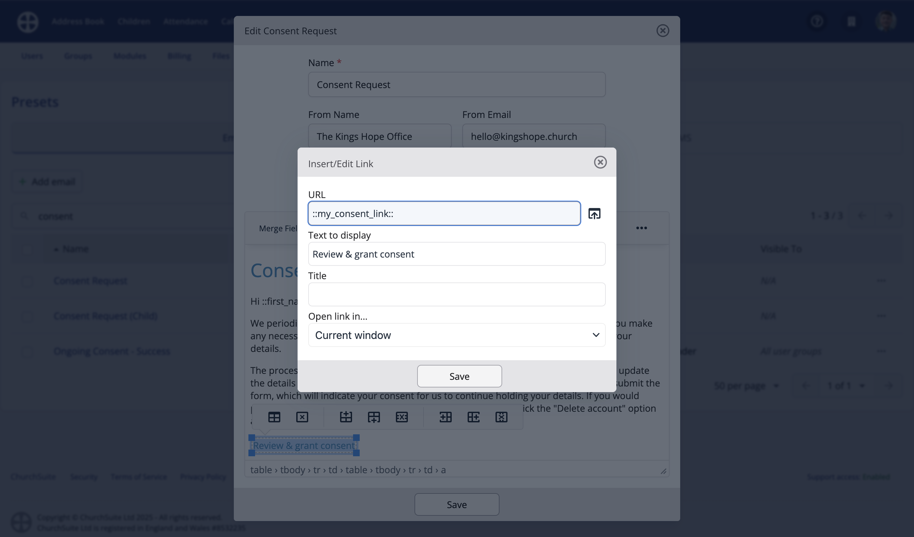This screenshot has height=537, width=914.
Task: Switch to the Users tab
Action: [32, 56]
